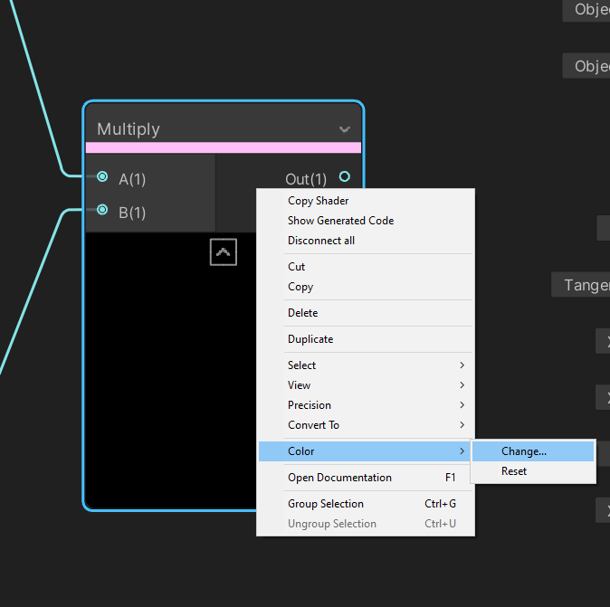
Task: Choose Copy Shader from context menu
Action: coord(318,201)
